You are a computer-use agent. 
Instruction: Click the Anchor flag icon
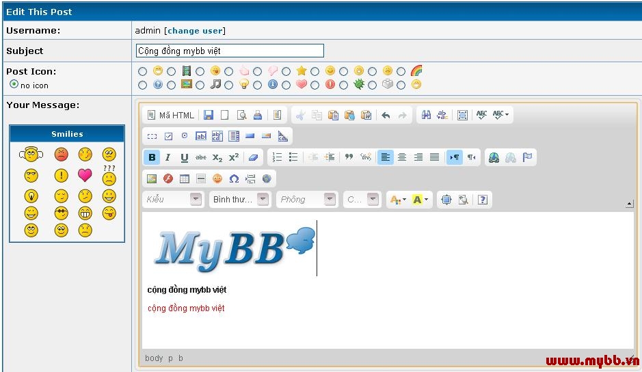[x=527, y=157]
